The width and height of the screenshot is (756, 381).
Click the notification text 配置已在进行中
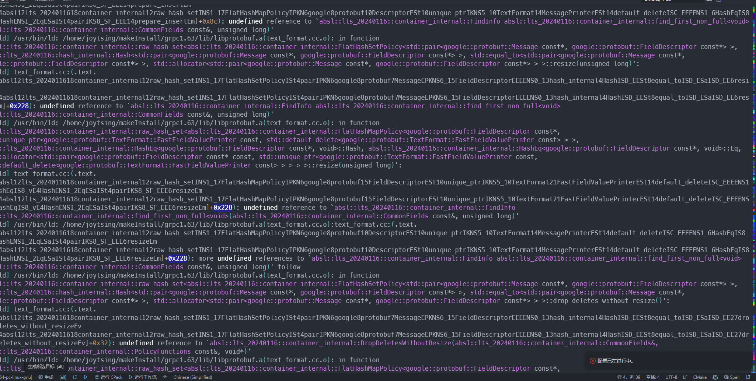tap(615, 361)
